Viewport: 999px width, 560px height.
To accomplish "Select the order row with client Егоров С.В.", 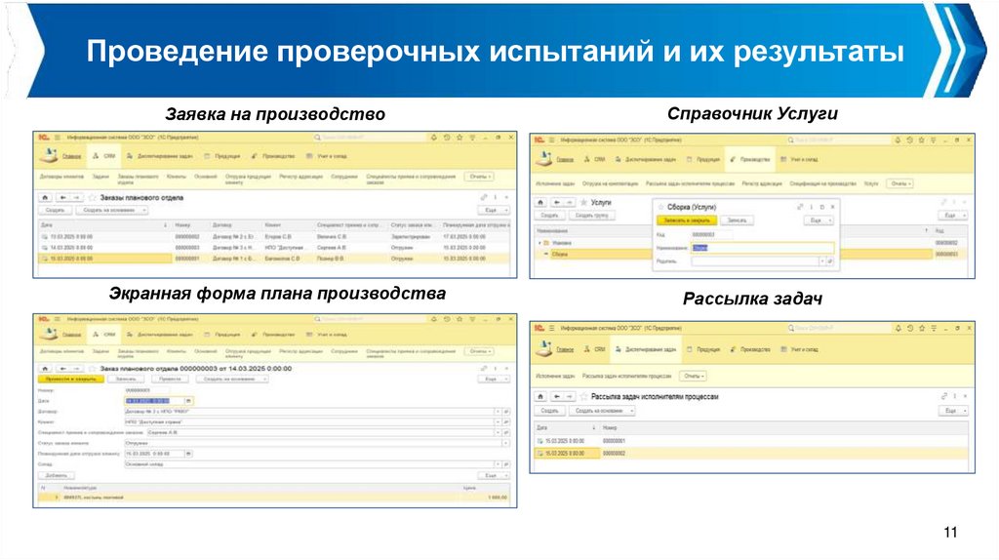I will [x=274, y=236].
